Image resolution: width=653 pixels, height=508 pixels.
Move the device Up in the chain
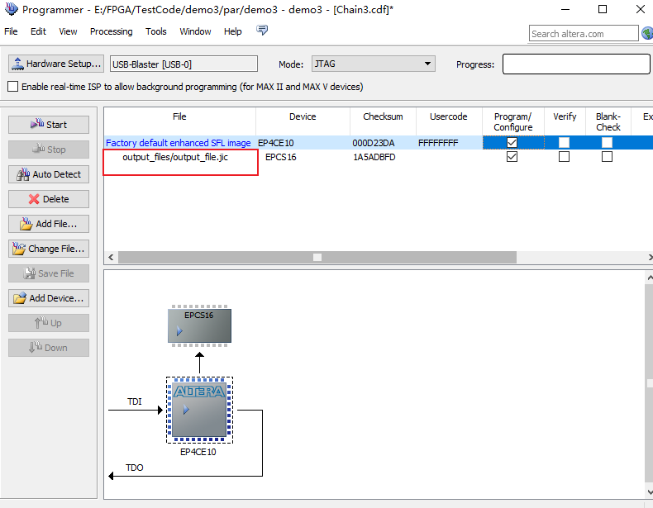point(49,323)
